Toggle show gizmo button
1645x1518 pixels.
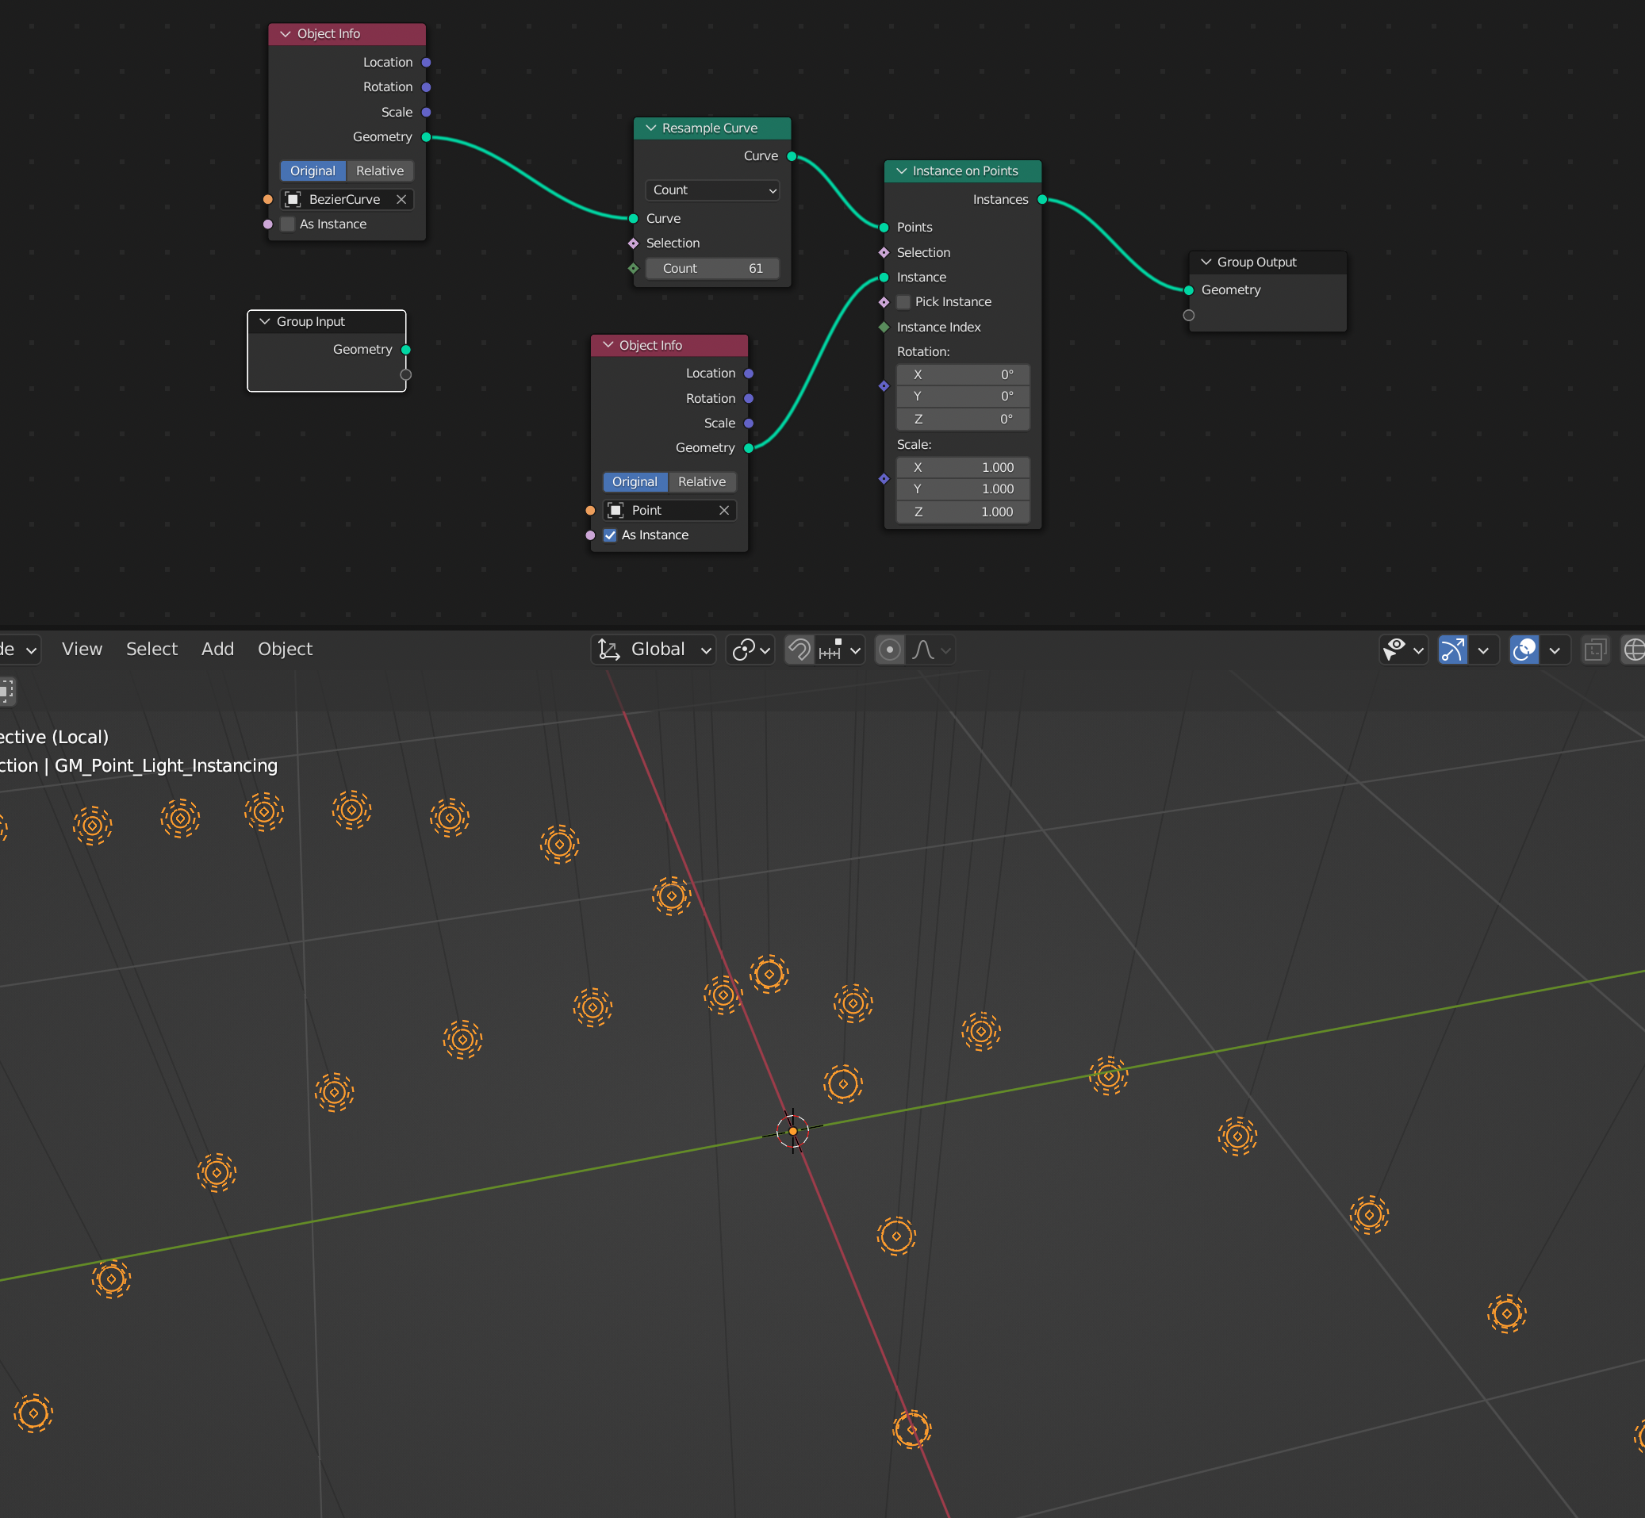tap(1453, 650)
